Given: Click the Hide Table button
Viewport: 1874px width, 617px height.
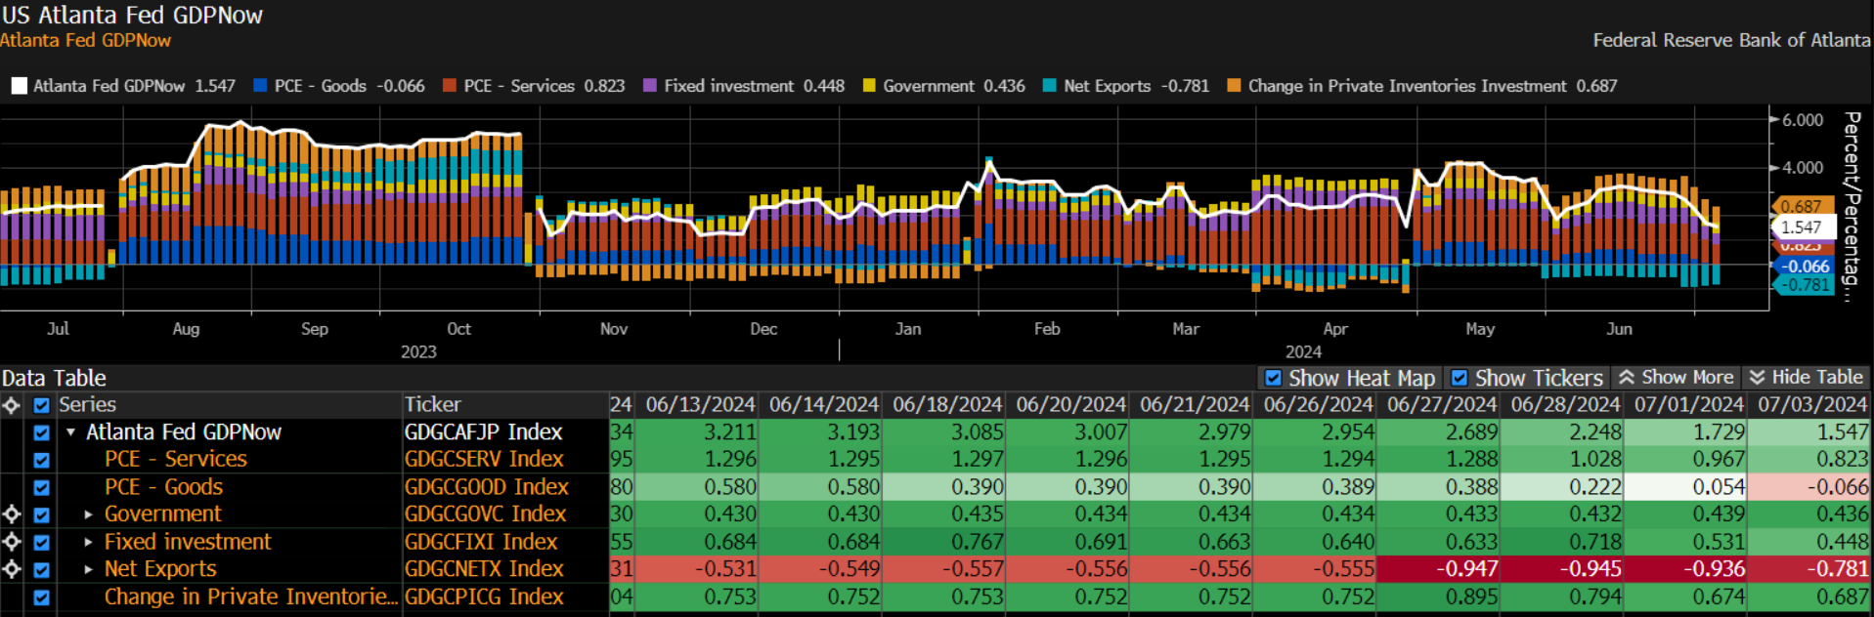Looking at the screenshot, I should (1806, 378).
